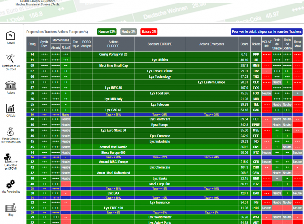Open Amun. Msci Switzerland tracker
Image resolution: width=304 pixels, height=224 pixels.
click(x=113, y=173)
